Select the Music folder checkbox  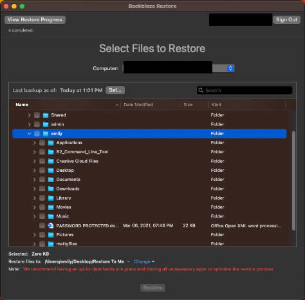[x=42, y=216]
